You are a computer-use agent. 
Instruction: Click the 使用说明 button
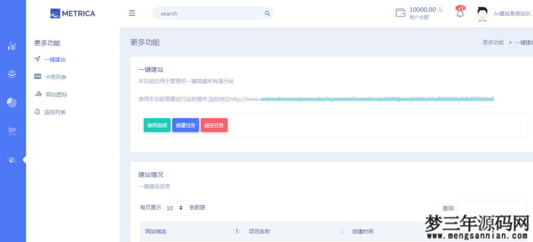(157, 125)
